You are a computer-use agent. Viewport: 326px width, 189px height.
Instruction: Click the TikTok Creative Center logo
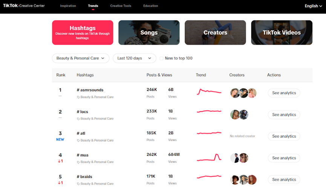tap(24, 6)
